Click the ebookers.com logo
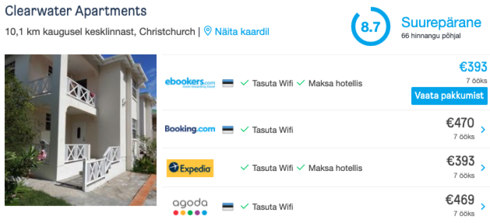 coord(189,83)
